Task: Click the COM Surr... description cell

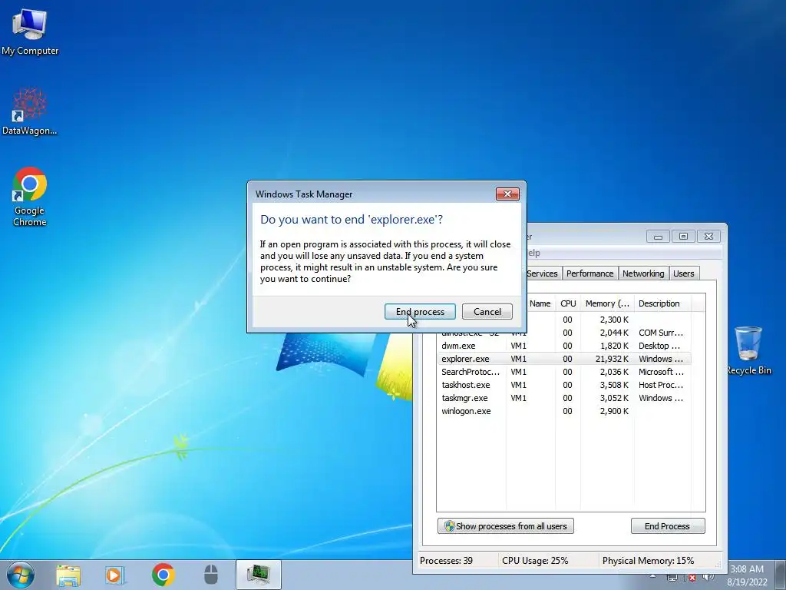Action: [x=661, y=333]
